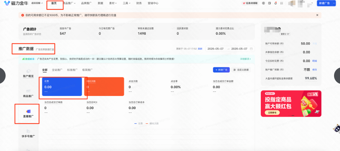Switch to the 全站推广 tab
The width and height of the screenshot is (340, 151).
click(x=57, y=70)
